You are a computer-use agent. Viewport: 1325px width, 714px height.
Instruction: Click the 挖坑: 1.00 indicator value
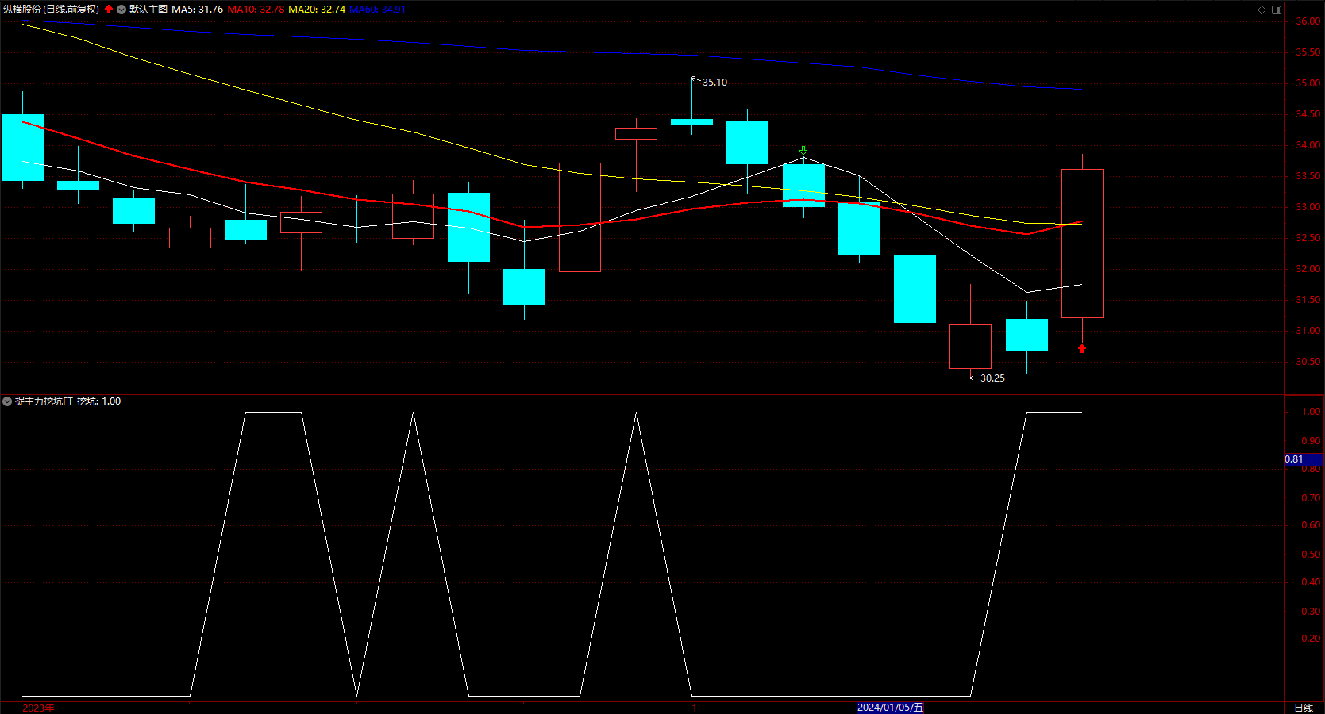[99, 401]
